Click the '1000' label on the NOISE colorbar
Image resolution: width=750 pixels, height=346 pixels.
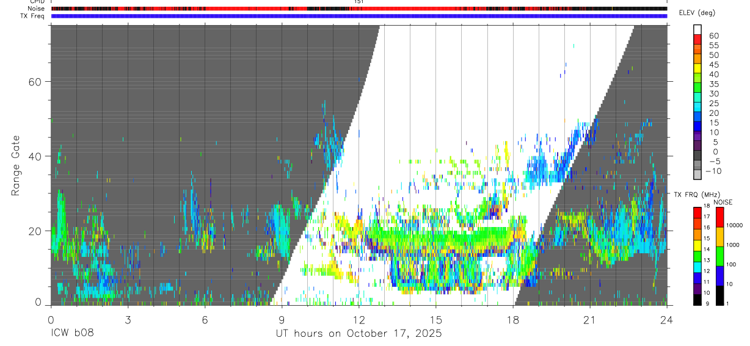[x=733, y=245]
